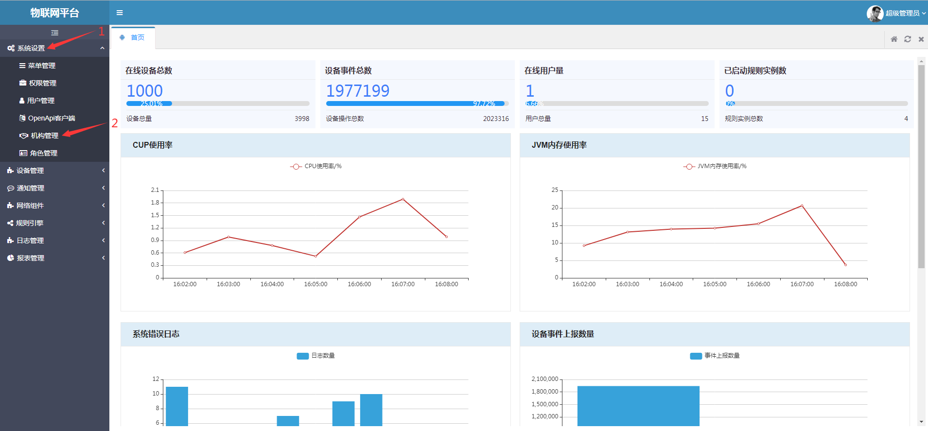Toggle CPU使用率 legend series
The width and height of the screenshot is (928, 431).
[316, 166]
